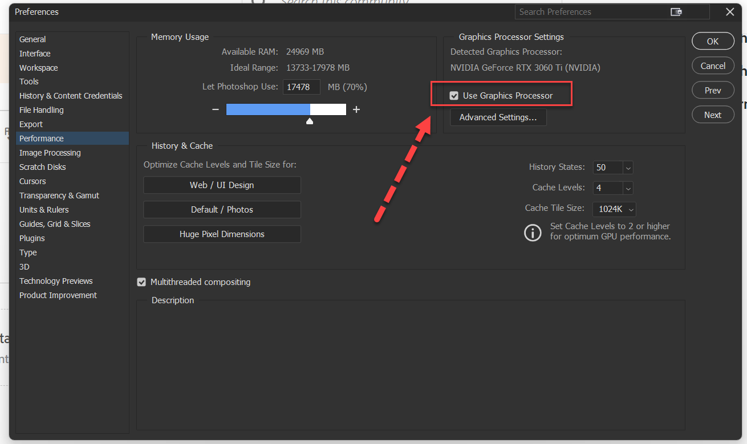Image resolution: width=747 pixels, height=444 pixels.
Task: Disable the Use Graphics Processor checkbox
Action: pyautogui.click(x=454, y=96)
